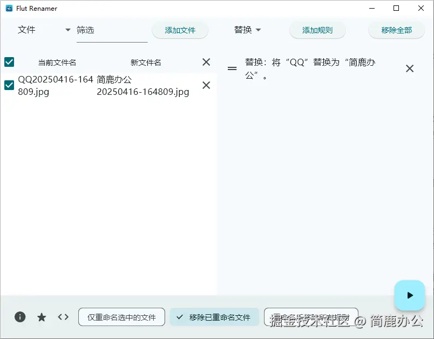This screenshot has width=434, height=339.
Task: Click the replace rule description text
Action: click(x=310, y=68)
